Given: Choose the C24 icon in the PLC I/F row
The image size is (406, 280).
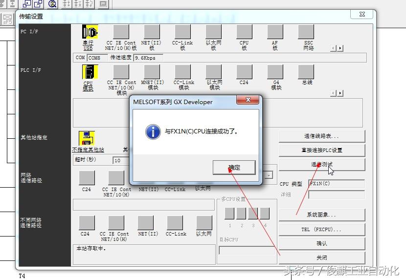Looking at the screenshot, I should (x=244, y=72).
